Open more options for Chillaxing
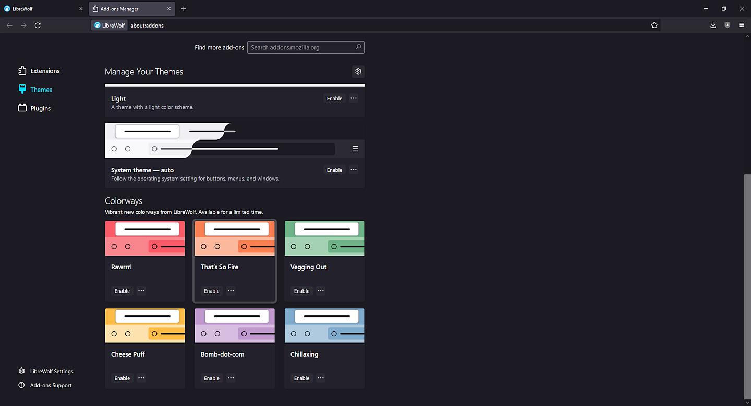 pyautogui.click(x=321, y=378)
